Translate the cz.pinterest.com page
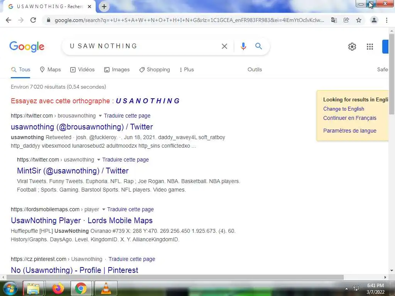Image resolution: width=395 pixels, height=296 pixels. click(132, 259)
